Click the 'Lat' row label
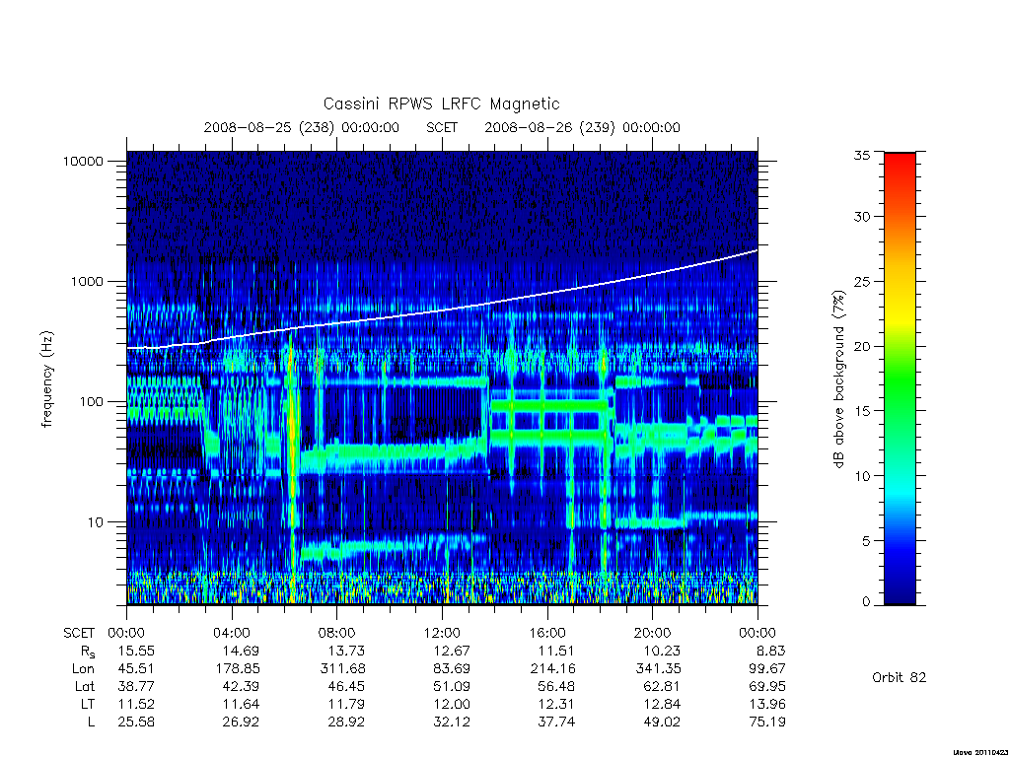This screenshot has width=1010, height=757. (85, 686)
